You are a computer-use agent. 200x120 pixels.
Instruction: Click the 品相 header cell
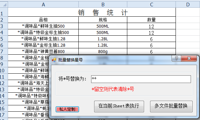(x=43, y=20)
